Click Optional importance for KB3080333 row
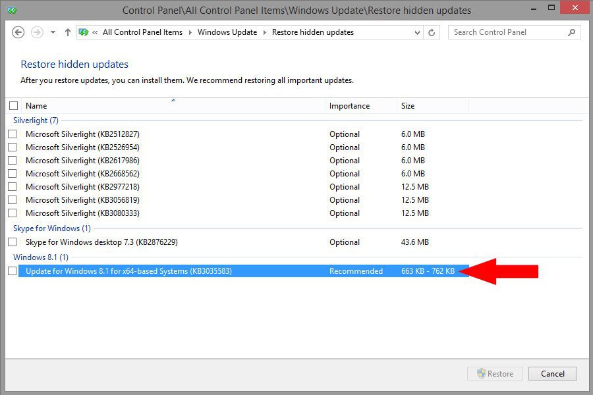This screenshot has height=395, width=593. 345,213
